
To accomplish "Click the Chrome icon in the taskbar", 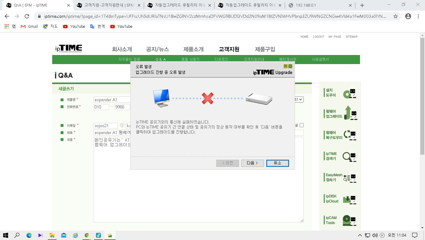I will [87, 235].
